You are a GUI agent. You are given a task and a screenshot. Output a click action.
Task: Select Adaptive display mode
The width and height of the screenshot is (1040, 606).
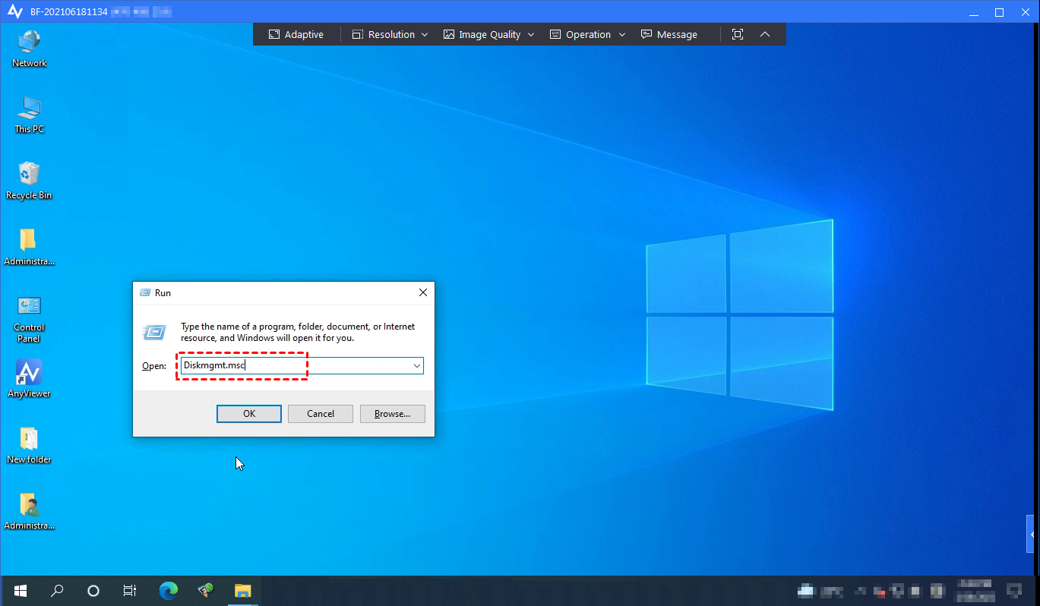(296, 34)
